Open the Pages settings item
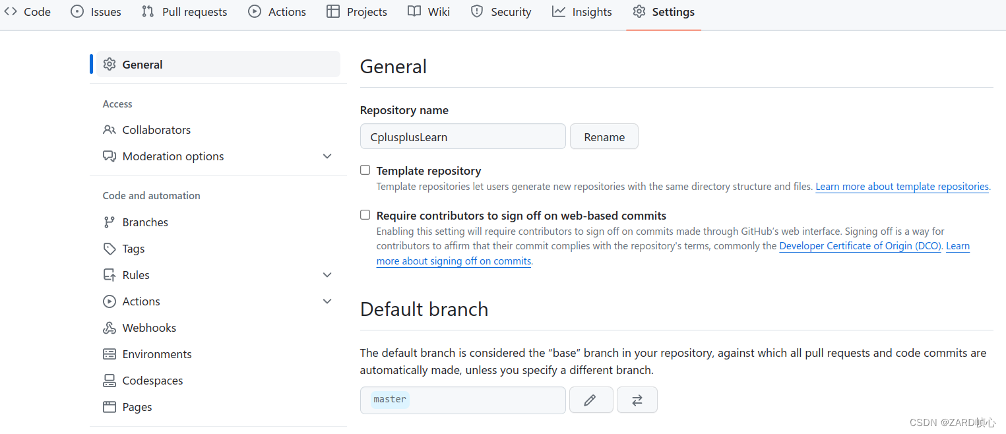This screenshot has width=1006, height=434. pyautogui.click(x=137, y=407)
